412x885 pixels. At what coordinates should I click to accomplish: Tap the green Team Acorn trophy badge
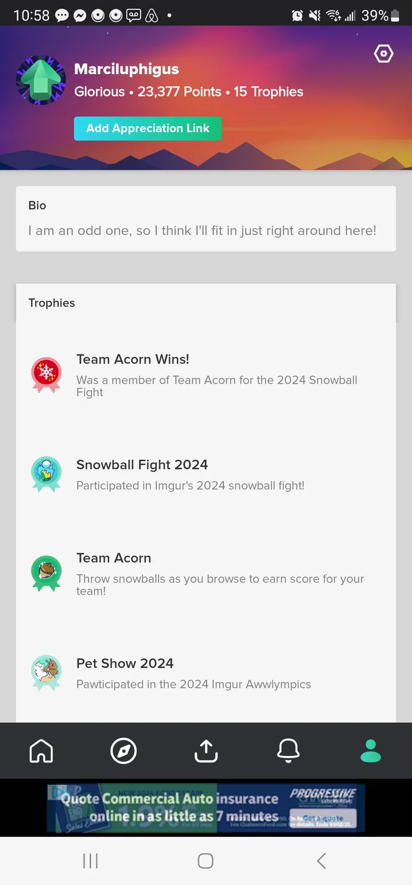tap(46, 574)
